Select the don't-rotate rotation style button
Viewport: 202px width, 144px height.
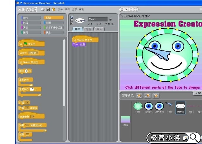[72, 24]
